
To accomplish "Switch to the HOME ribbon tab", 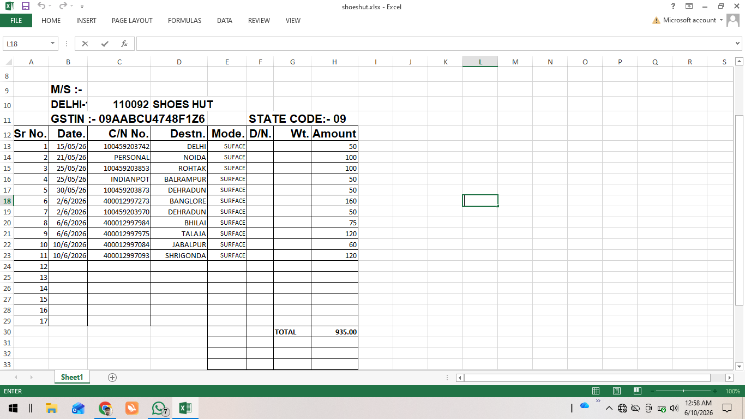I will pos(51,21).
